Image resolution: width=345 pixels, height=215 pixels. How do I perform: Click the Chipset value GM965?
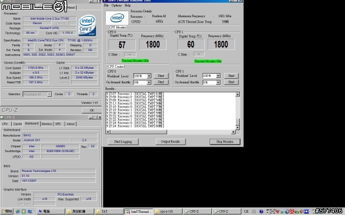pyautogui.click(x=60, y=146)
